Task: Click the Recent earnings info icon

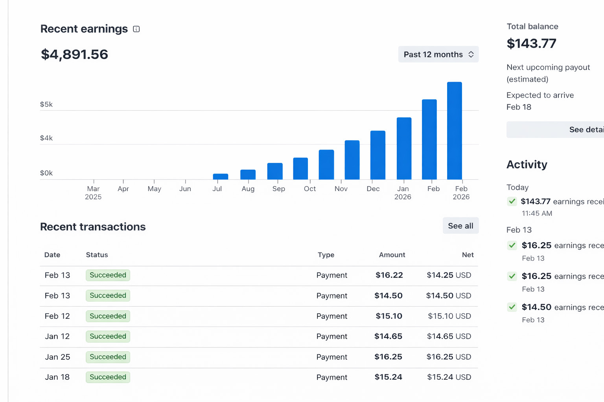Action: (136, 29)
